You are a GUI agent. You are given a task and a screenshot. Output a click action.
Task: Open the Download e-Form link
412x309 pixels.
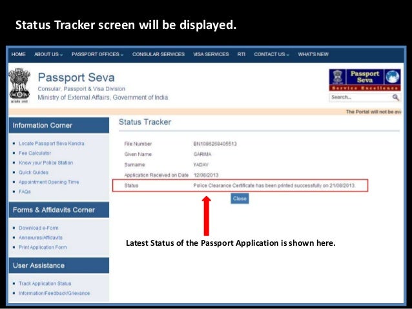(x=39, y=228)
